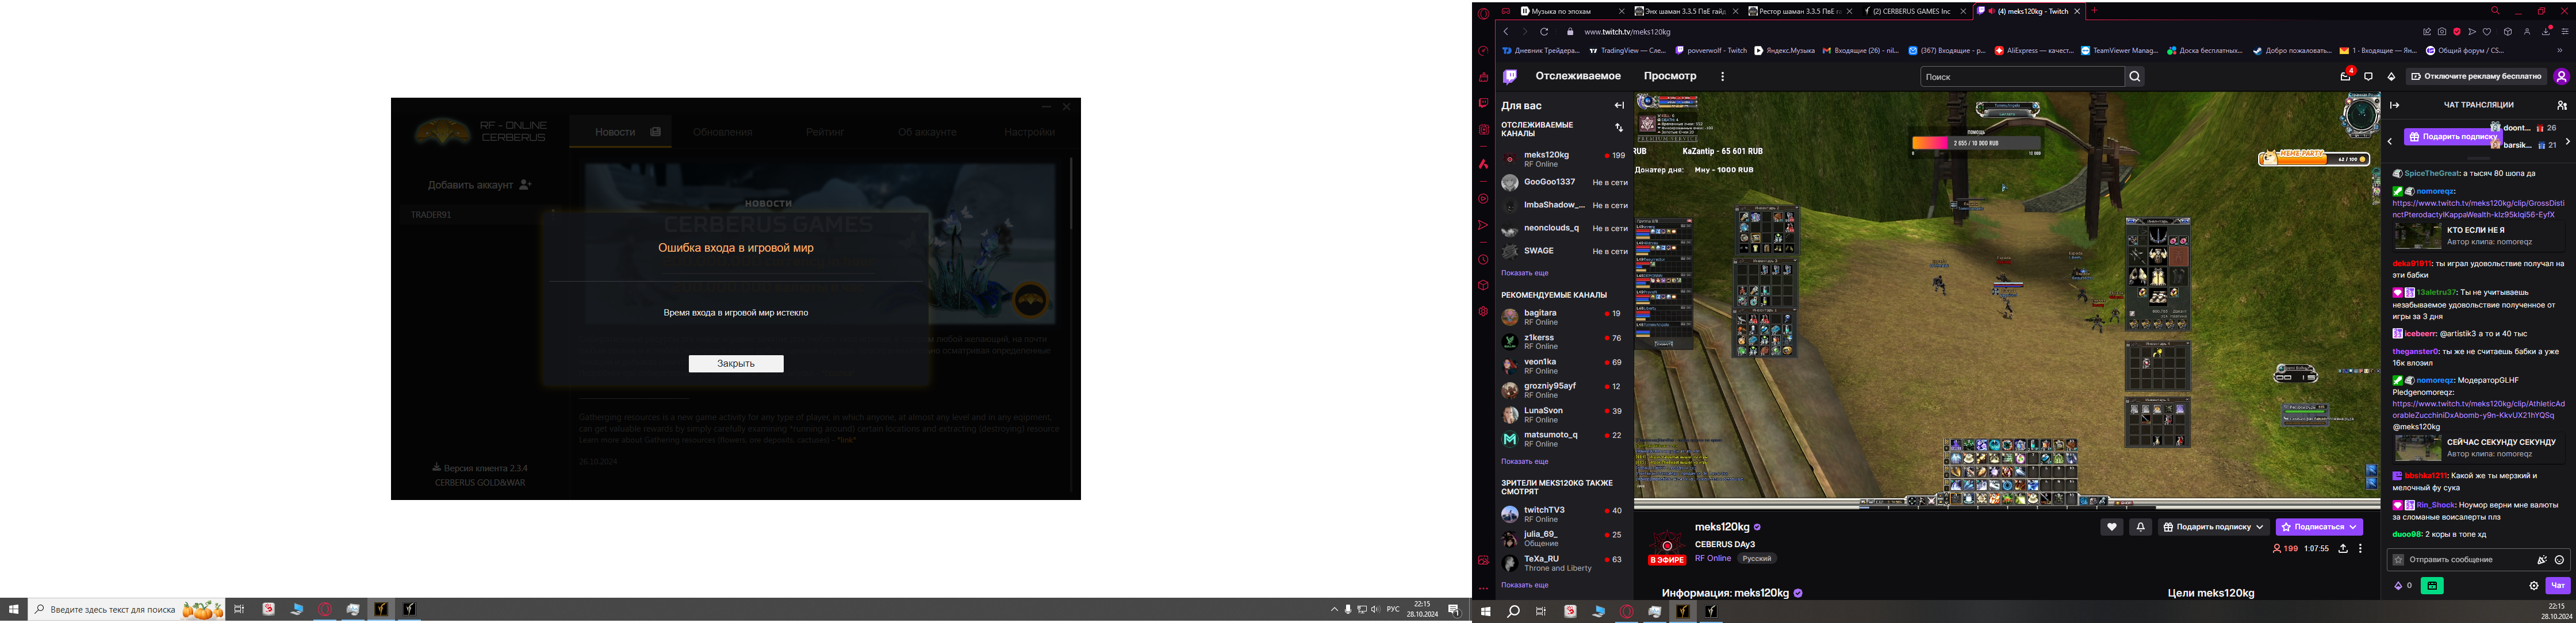The width and height of the screenshot is (2576, 623).
Task: Toggle follow heart button for meks120kg
Action: click(x=2111, y=527)
